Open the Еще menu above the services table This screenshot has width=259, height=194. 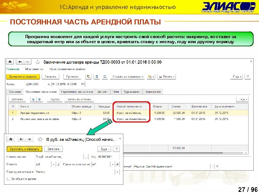[242, 99]
